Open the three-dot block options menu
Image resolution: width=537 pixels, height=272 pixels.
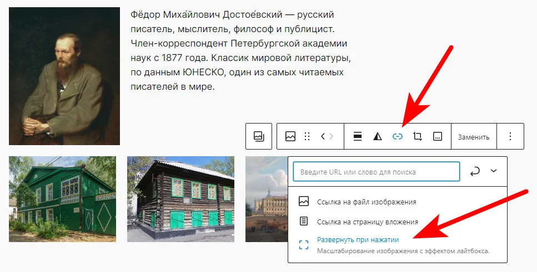click(x=510, y=136)
